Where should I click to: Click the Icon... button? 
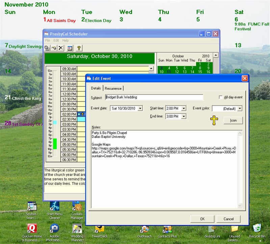(x=233, y=120)
